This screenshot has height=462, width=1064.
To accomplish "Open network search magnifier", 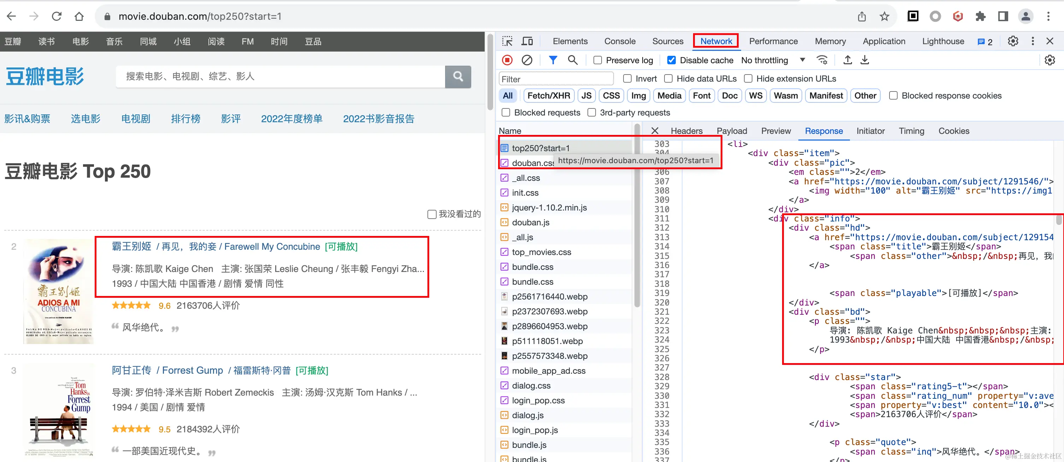I will click(x=573, y=60).
